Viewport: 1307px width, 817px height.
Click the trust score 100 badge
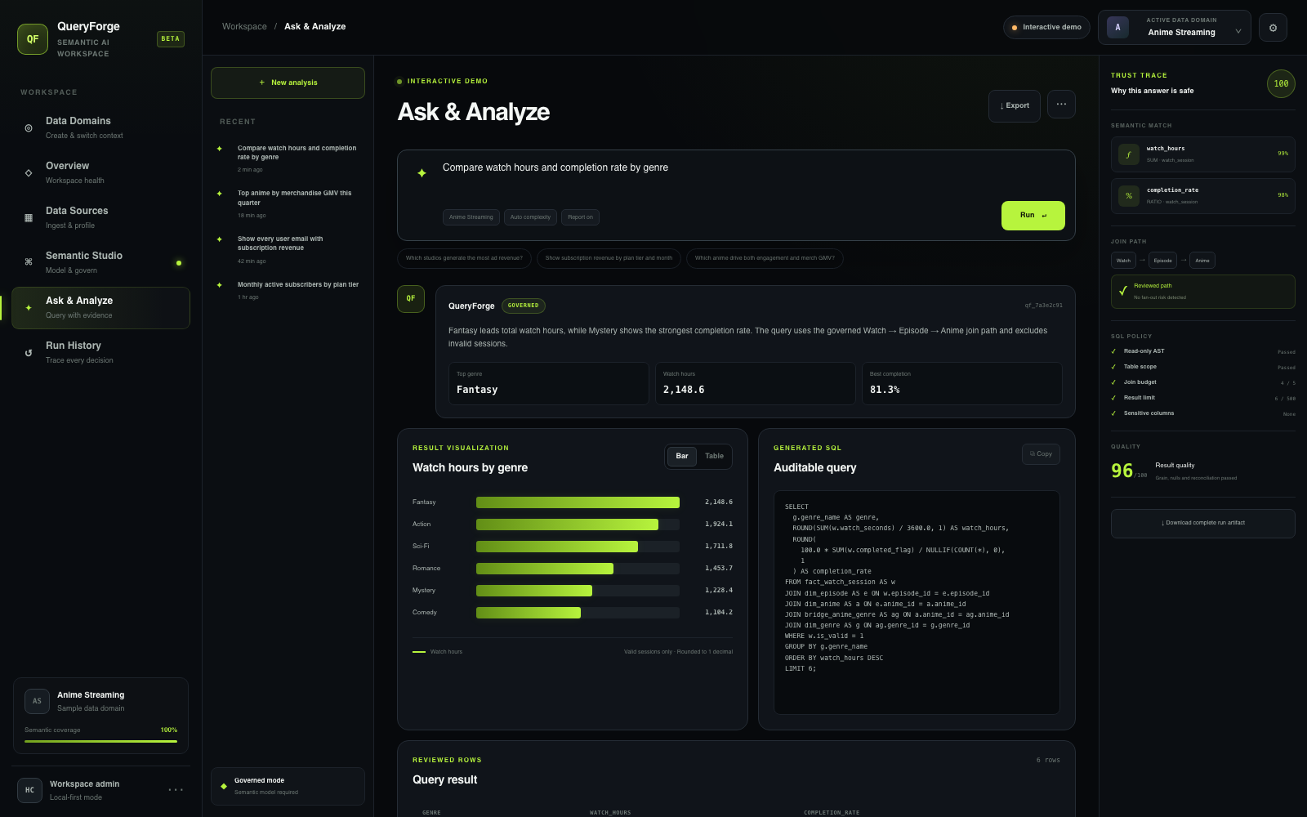[1281, 83]
